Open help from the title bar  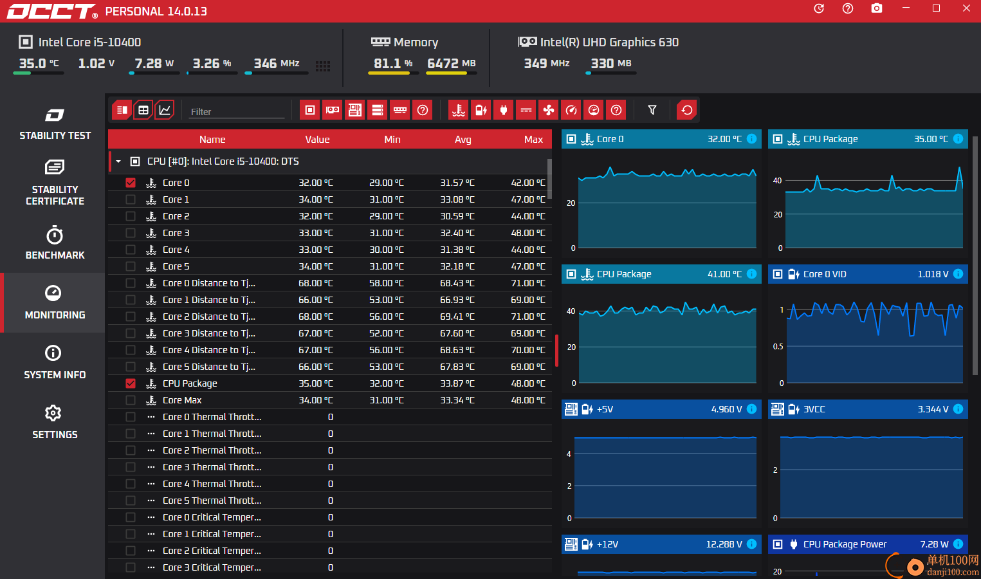[848, 8]
